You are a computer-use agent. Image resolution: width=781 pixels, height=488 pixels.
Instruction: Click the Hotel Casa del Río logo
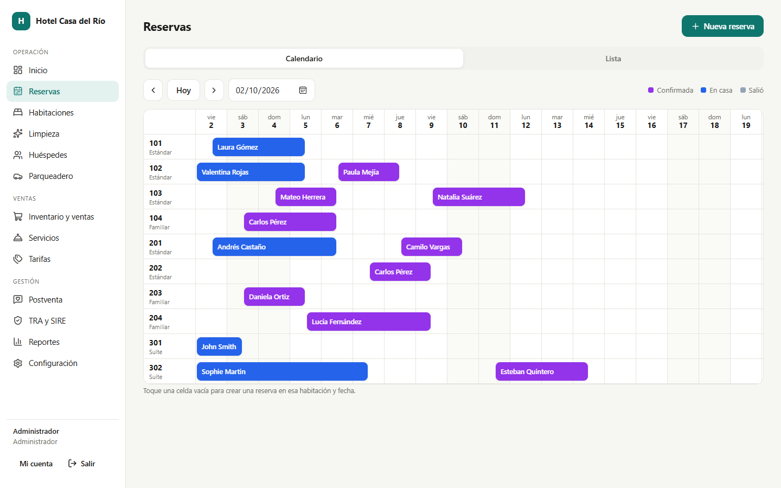(21, 21)
